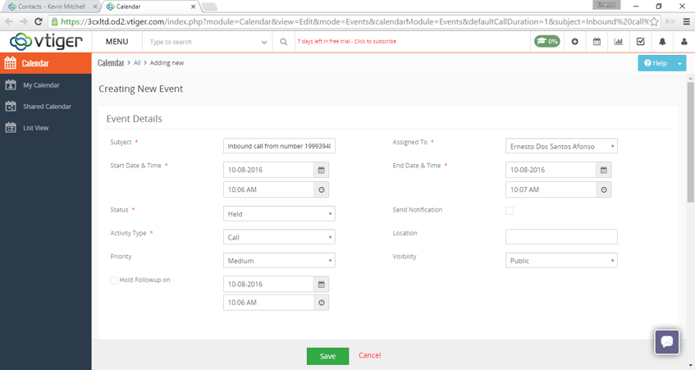The width and height of the screenshot is (695, 370).
Task: Open End Time clock picker icon
Action: pyautogui.click(x=604, y=190)
